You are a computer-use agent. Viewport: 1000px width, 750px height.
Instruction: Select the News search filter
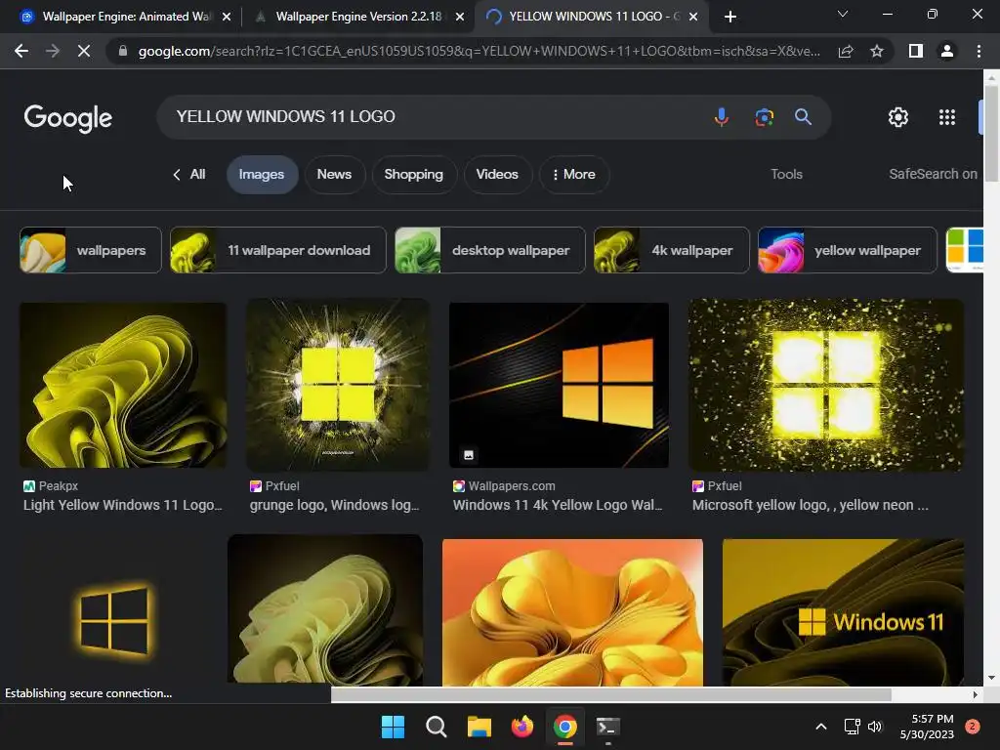coord(334,174)
